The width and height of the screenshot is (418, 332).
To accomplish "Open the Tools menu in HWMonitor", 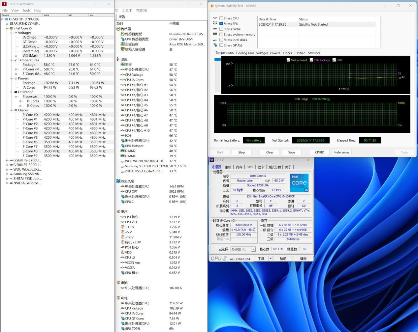I will click(26, 10).
